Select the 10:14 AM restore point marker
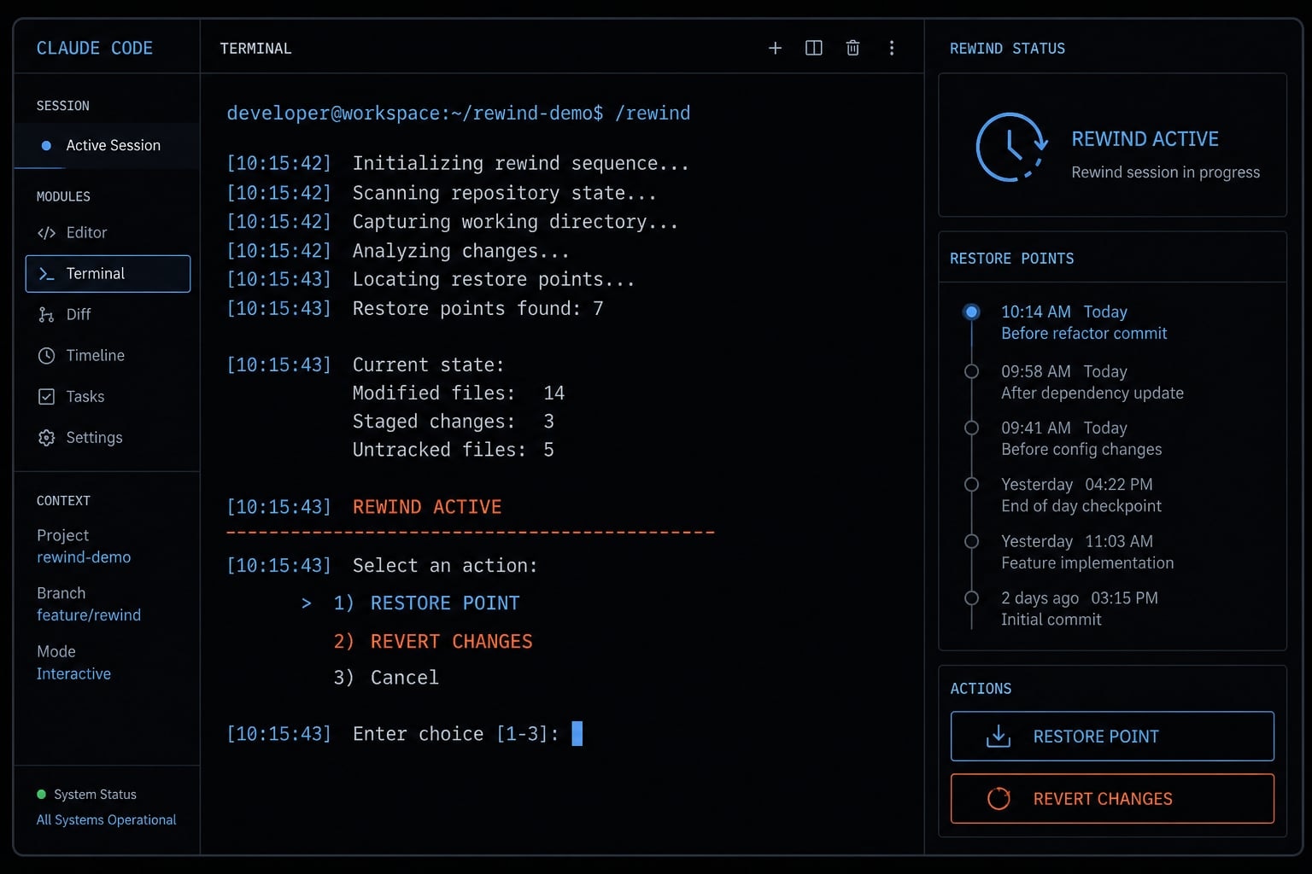This screenshot has height=874, width=1312. coord(971,312)
